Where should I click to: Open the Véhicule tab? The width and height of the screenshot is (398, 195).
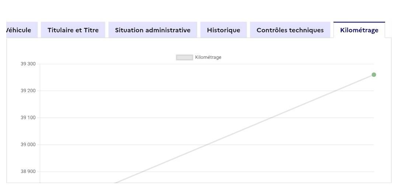point(20,30)
